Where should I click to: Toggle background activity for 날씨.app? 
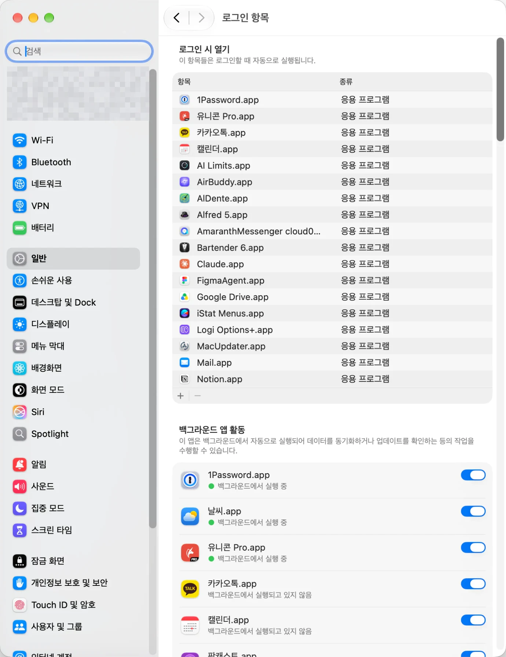(x=473, y=511)
